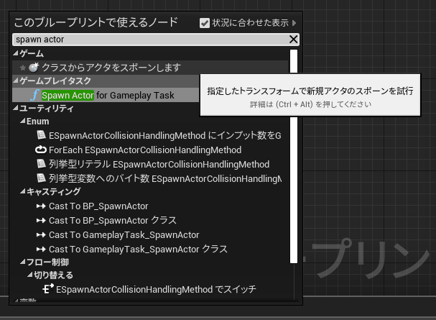Collapse the ゲームプレイタスク category
This screenshot has width=436, height=320.
coord(16,81)
